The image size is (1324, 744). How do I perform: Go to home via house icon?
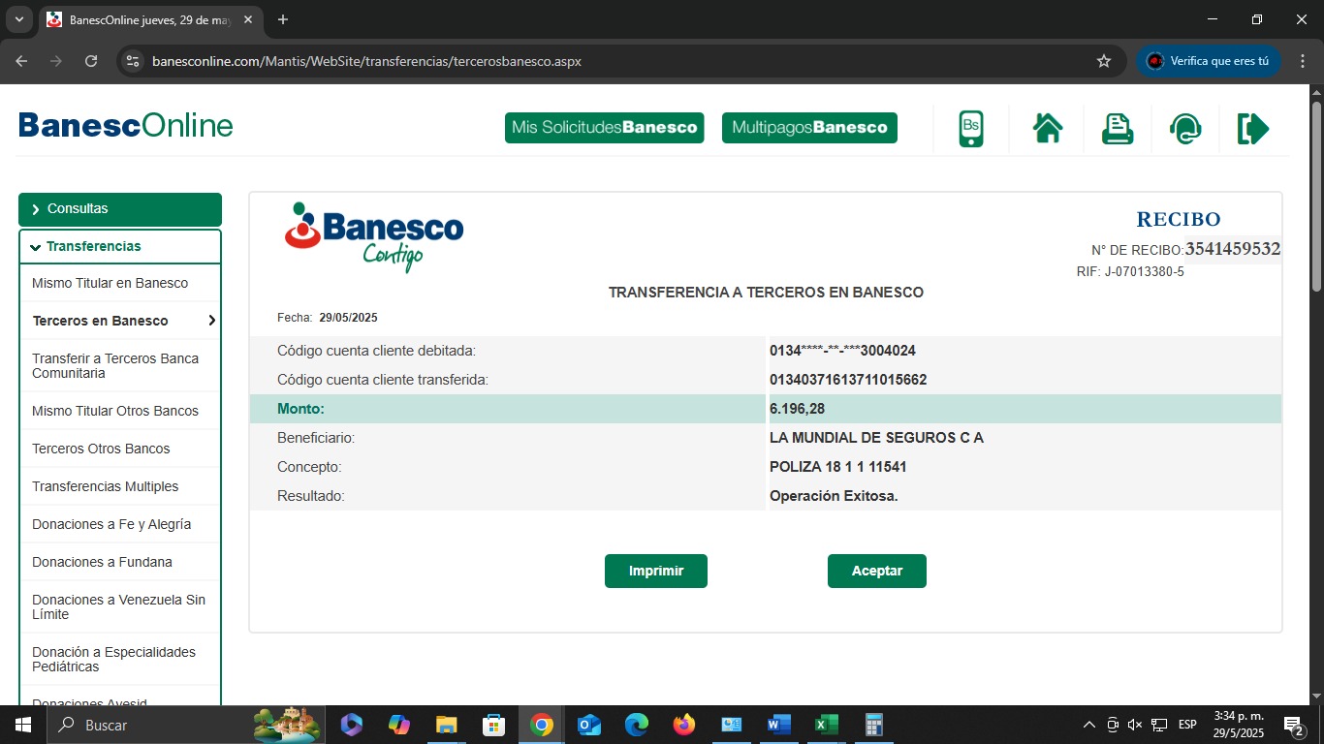coord(1048,129)
